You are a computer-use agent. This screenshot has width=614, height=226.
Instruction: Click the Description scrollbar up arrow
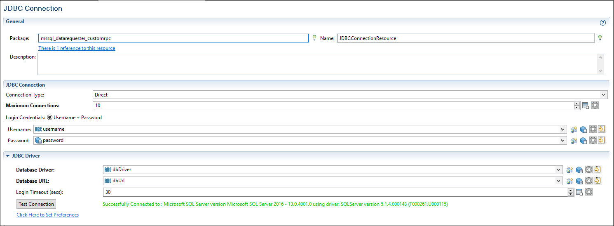click(x=600, y=57)
